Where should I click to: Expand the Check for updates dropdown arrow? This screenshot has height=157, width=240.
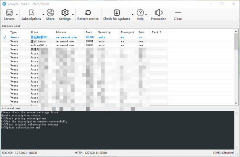point(133,15)
